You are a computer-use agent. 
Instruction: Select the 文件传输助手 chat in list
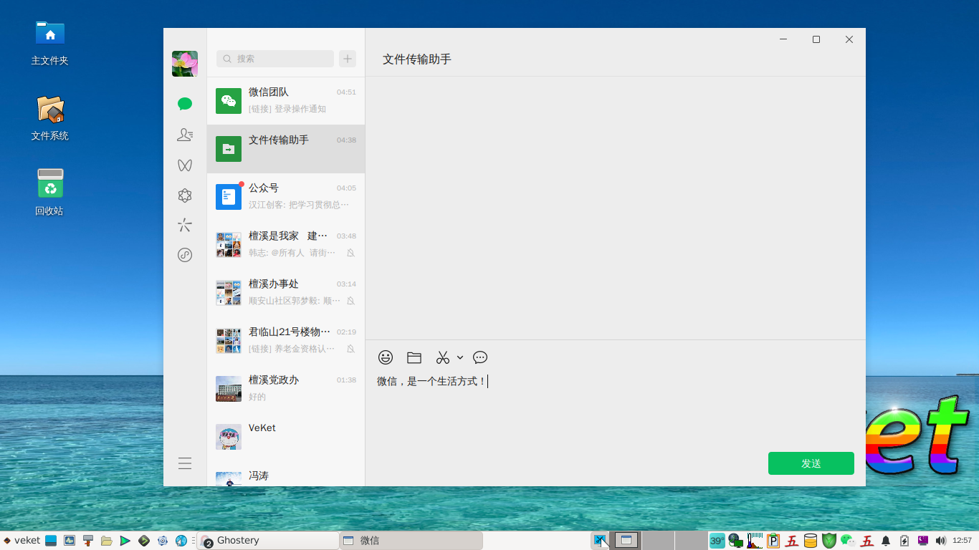(x=286, y=149)
